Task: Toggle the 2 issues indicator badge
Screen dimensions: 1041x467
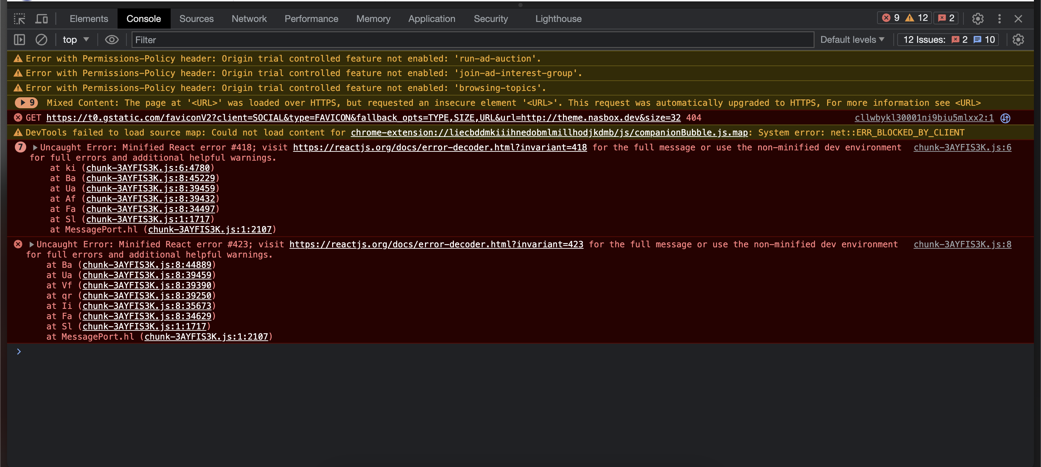Action: click(x=946, y=18)
